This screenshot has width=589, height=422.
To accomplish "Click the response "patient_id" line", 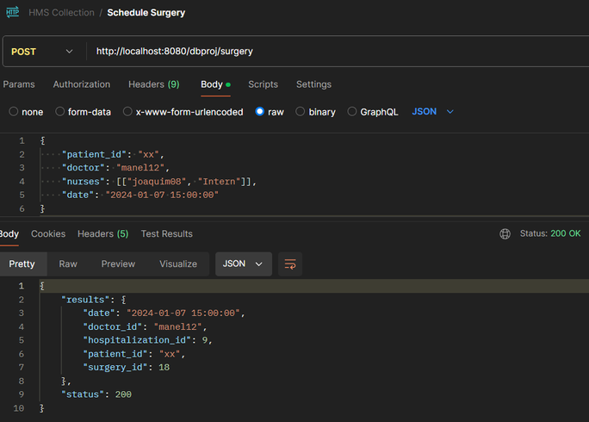I will 134,354.
